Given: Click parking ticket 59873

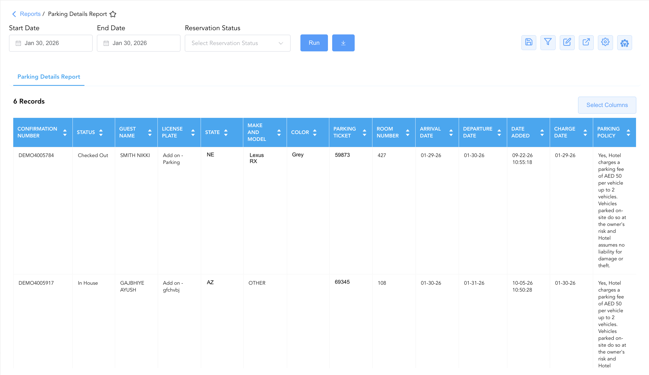Looking at the screenshot, I should (342, 155).
